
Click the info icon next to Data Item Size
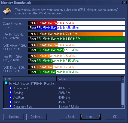click(11, 106)
